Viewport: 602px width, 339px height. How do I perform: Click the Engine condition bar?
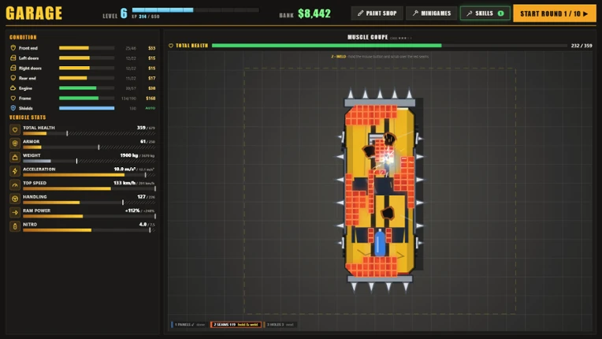[87, 88]
